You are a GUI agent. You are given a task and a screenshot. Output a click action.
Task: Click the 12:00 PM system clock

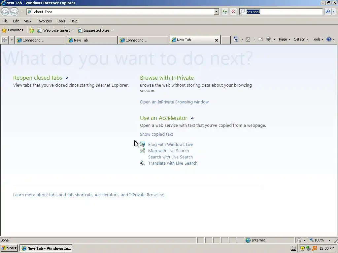click(327, 248)
